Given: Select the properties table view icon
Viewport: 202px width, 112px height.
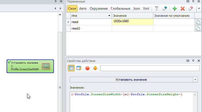Looking at the screenshot, I should pos(71,68).
